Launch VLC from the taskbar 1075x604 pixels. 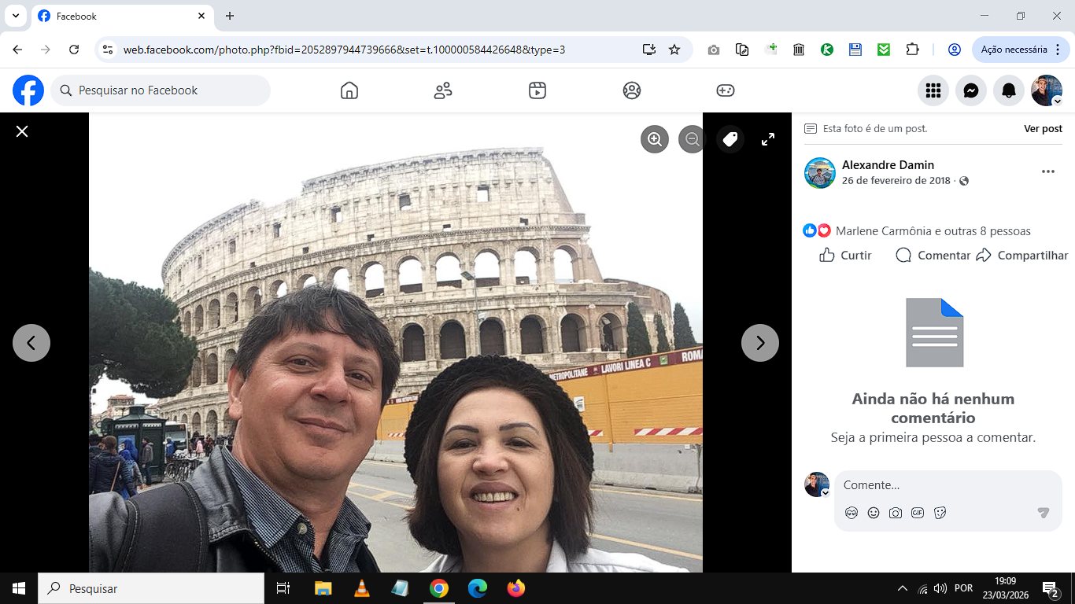pos(361,588)
